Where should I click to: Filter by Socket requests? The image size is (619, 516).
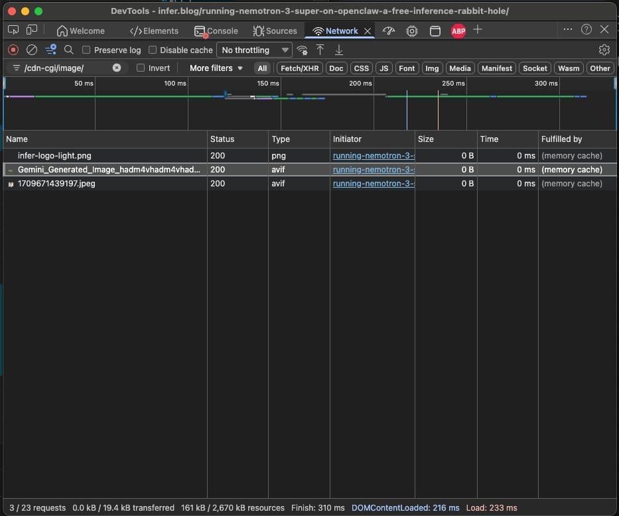(535, 68)
